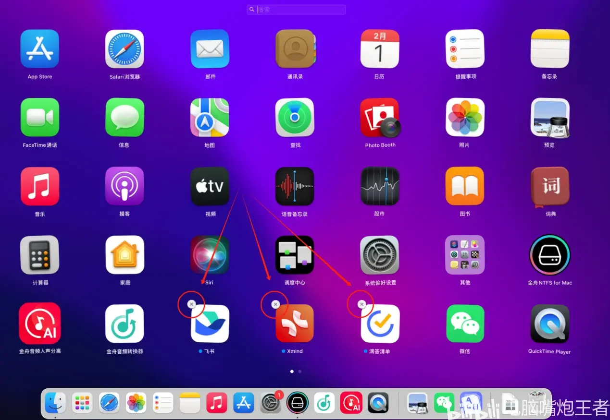Launch the 查找 Find My app
The width and height of the screenshot is (610, 420).
point(295,118)
